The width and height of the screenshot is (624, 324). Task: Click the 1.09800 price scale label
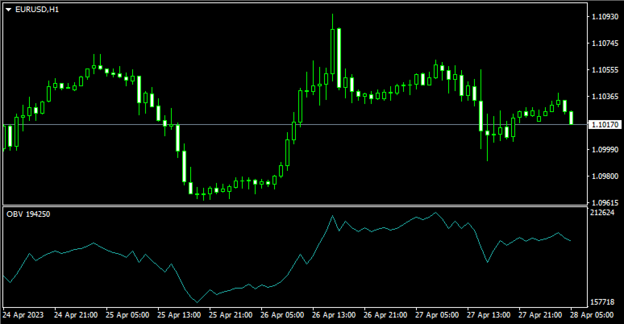click(604, 176)
